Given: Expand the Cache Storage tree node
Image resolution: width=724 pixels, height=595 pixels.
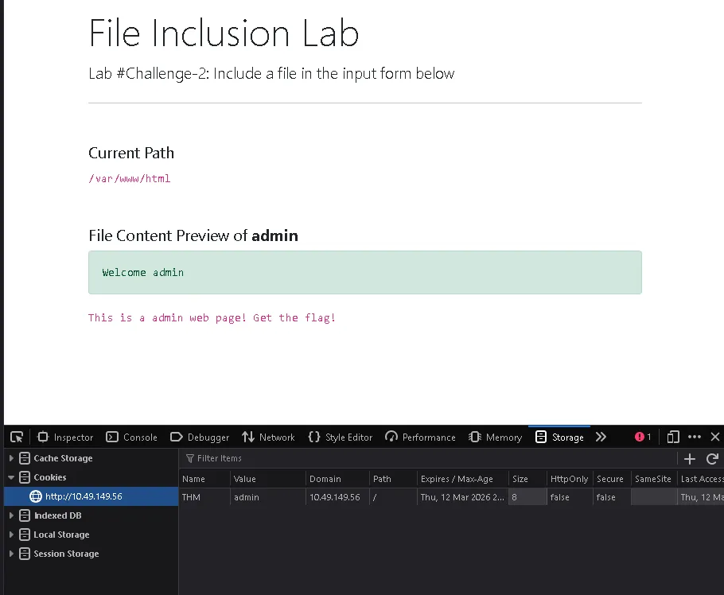Looking at the screenshot, I should click(x=12, y=458).
